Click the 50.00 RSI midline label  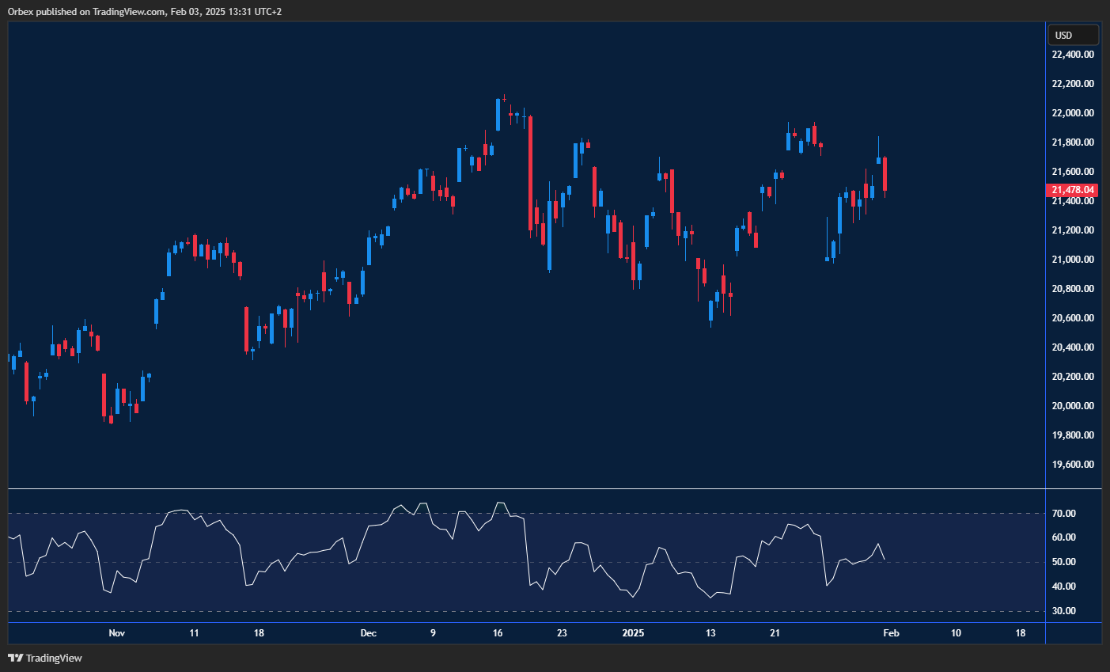tap(1064, 562)
